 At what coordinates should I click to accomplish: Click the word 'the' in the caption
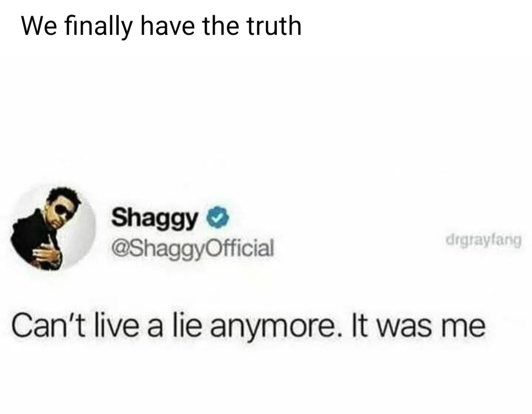coord(221,27)
